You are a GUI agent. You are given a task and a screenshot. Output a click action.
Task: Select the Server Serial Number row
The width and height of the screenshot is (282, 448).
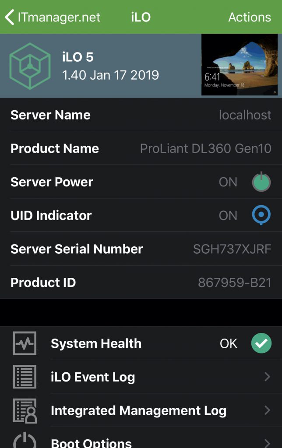[141, 249]
